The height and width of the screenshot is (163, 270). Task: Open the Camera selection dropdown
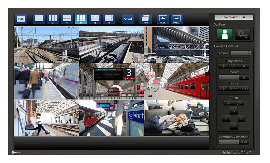[x=241, y=53]
